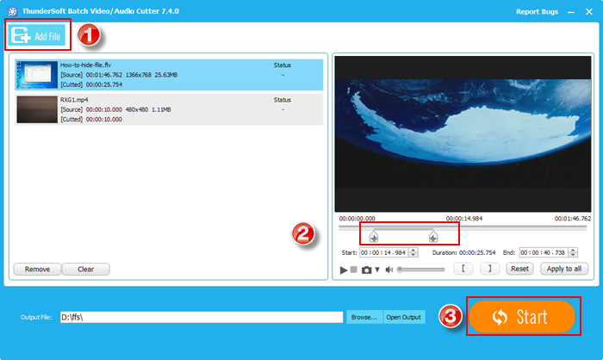This screenshot has width=603, height=360.
Task: Browse for an output folder
Action: (364, 318)
